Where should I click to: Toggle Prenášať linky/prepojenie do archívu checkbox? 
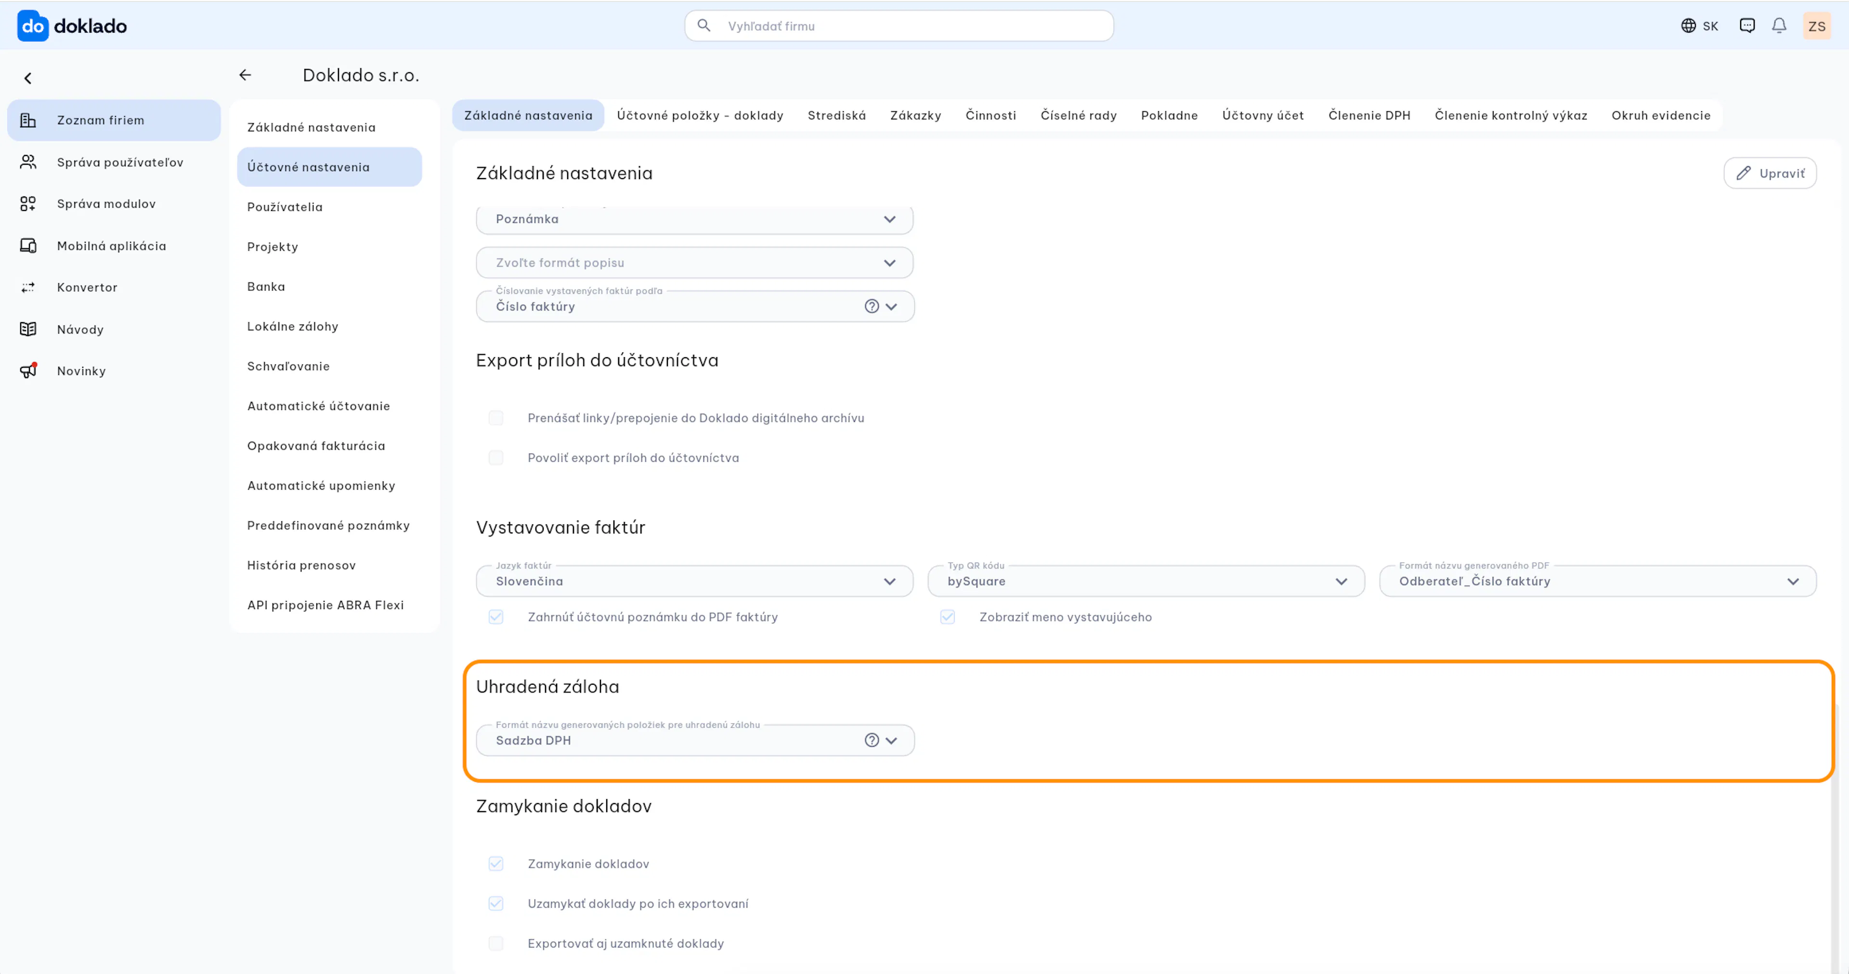[496, 418]
